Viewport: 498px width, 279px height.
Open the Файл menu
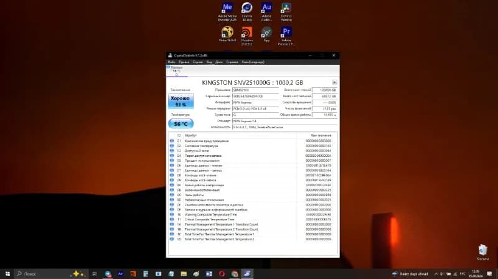172,62
